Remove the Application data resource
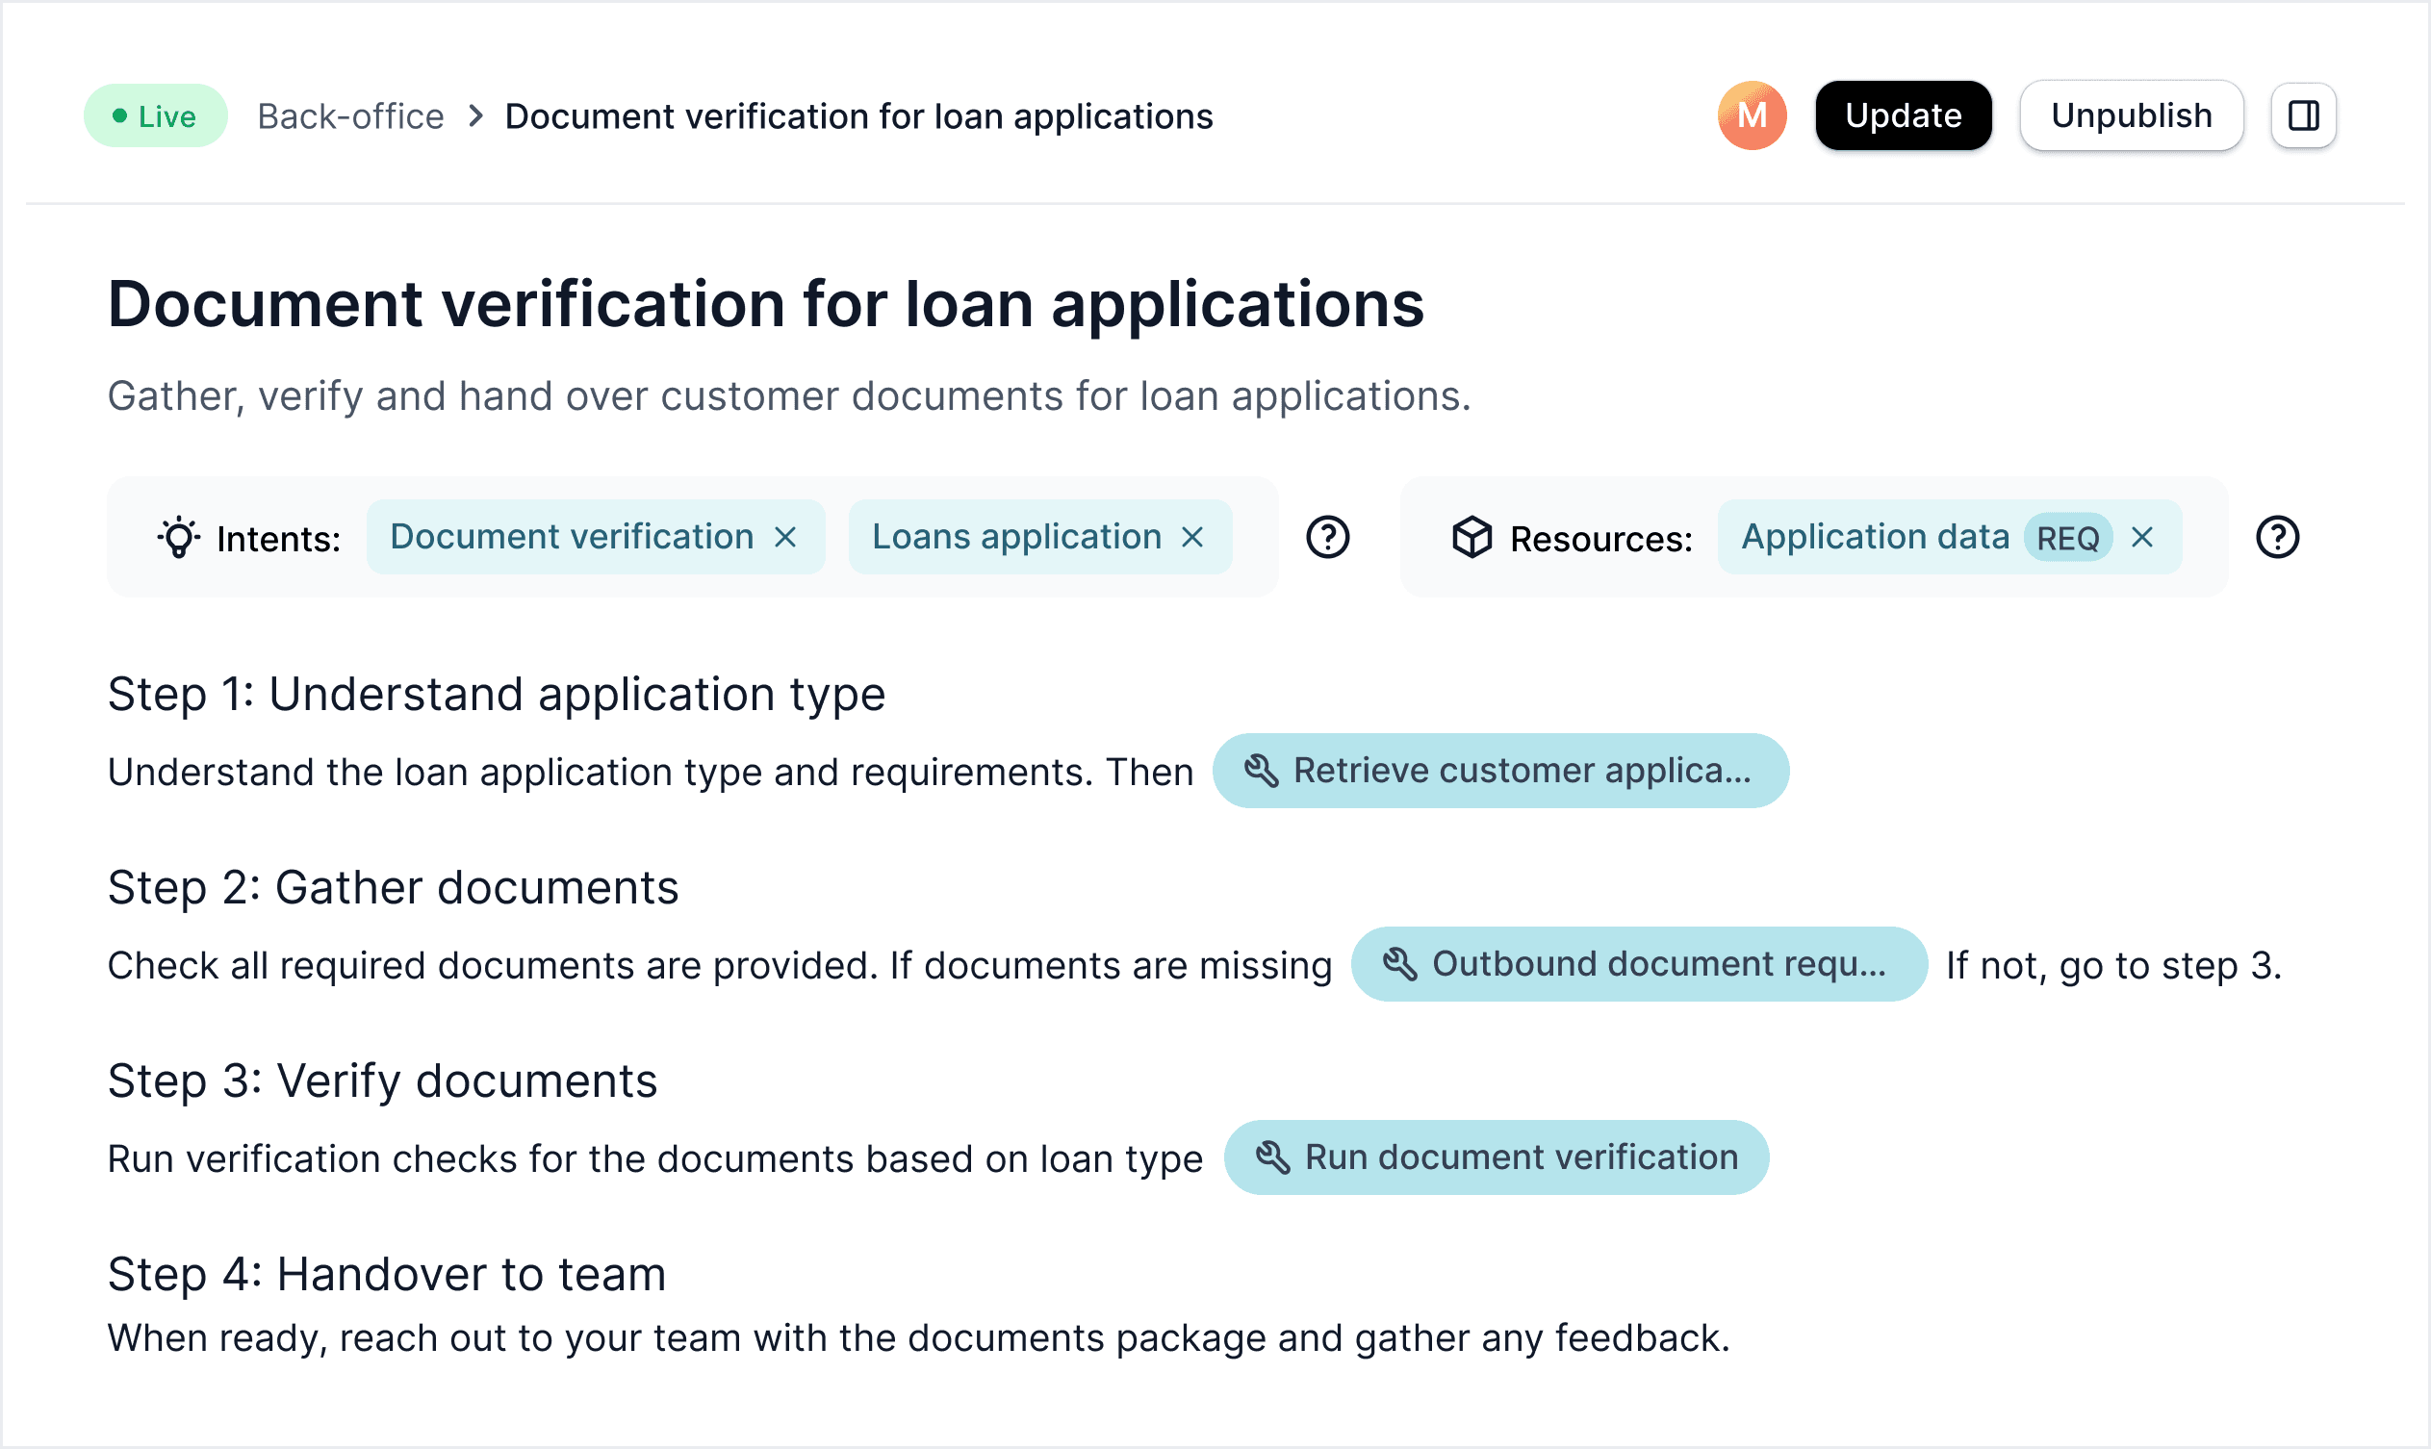The image size is (2431, 1449). tap(2143, 536)
